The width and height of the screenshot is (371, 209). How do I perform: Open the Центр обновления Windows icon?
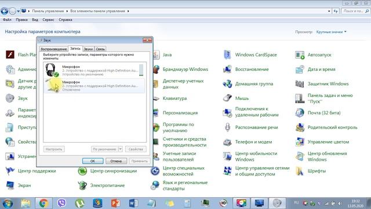click(x=300, y=156)
